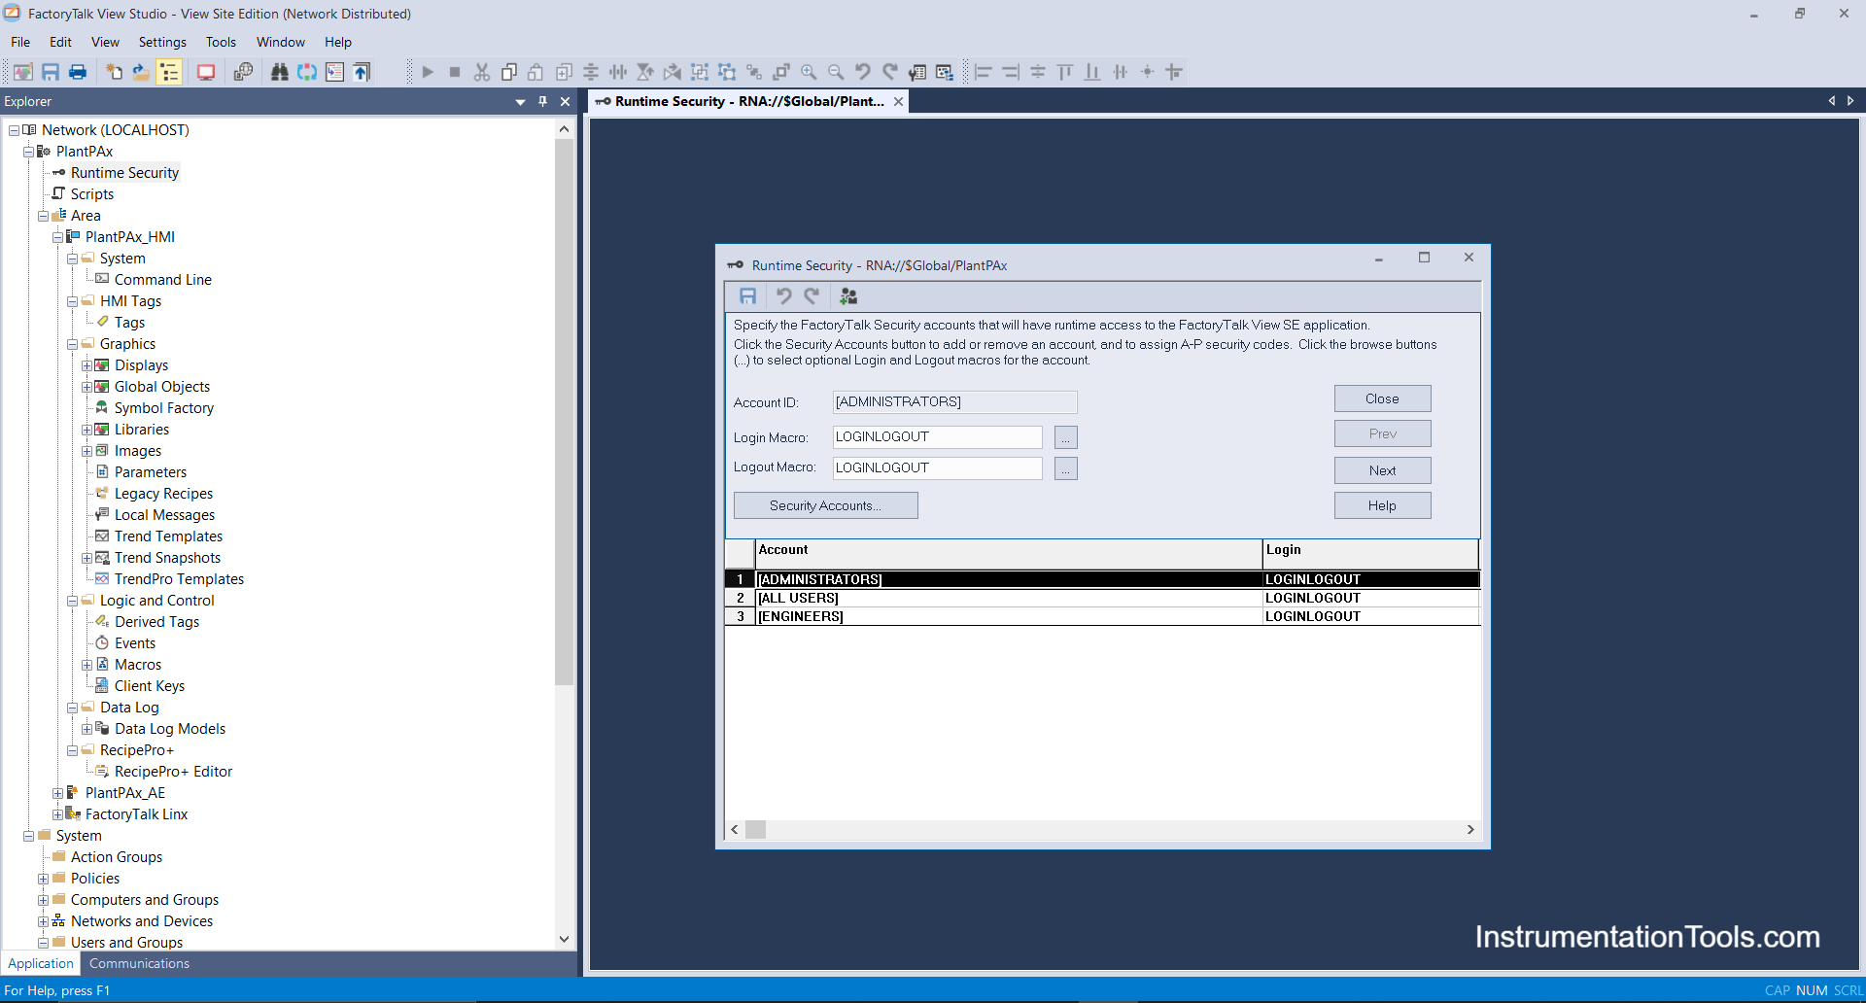
Task: Select Command Line in Explorer tree
Action: (x=162, y=280)
